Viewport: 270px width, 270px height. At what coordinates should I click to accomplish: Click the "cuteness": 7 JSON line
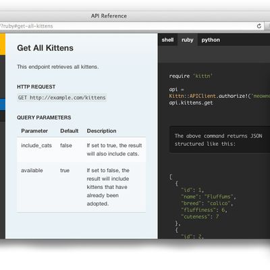point(200,217)
